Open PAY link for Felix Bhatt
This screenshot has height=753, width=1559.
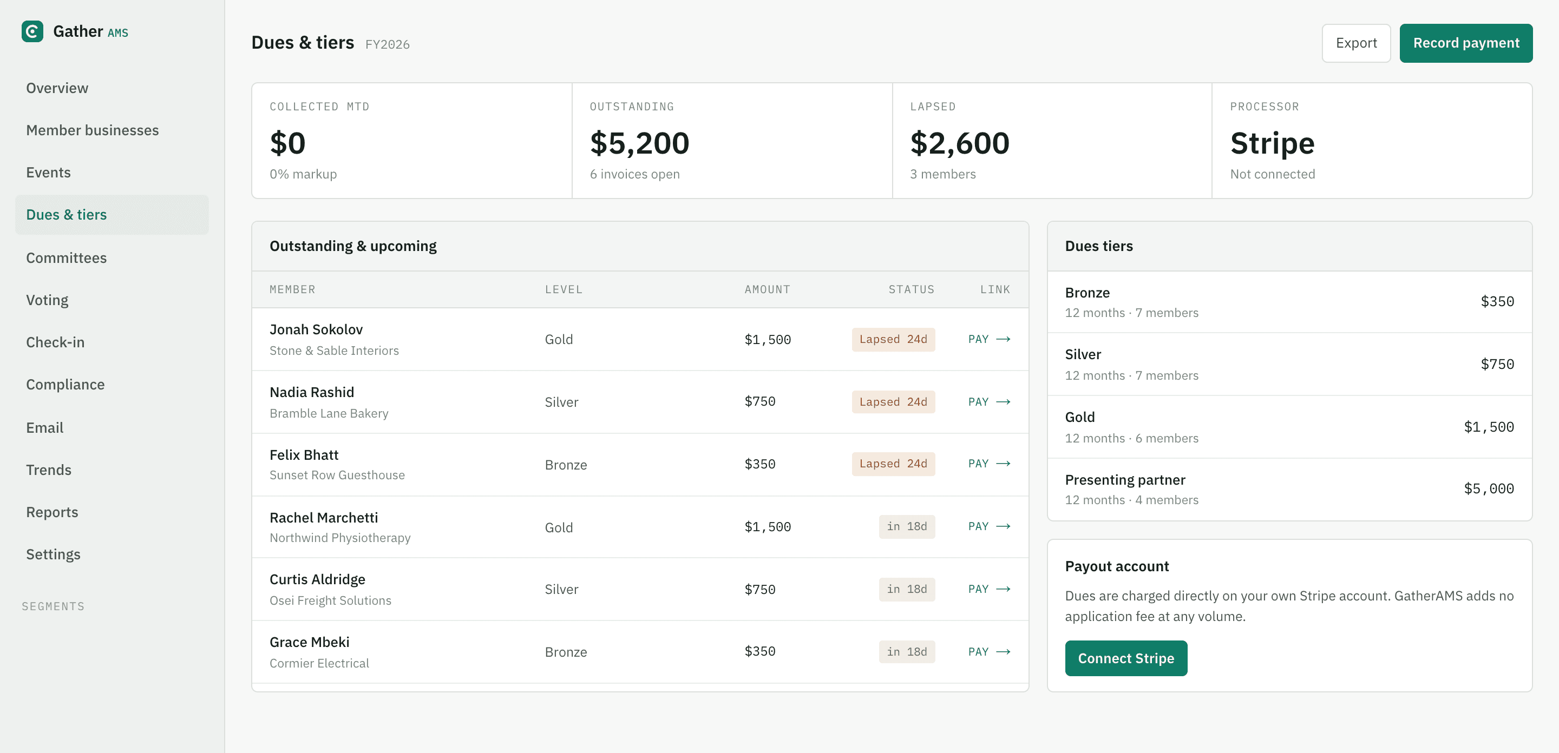tap(989, 464)
